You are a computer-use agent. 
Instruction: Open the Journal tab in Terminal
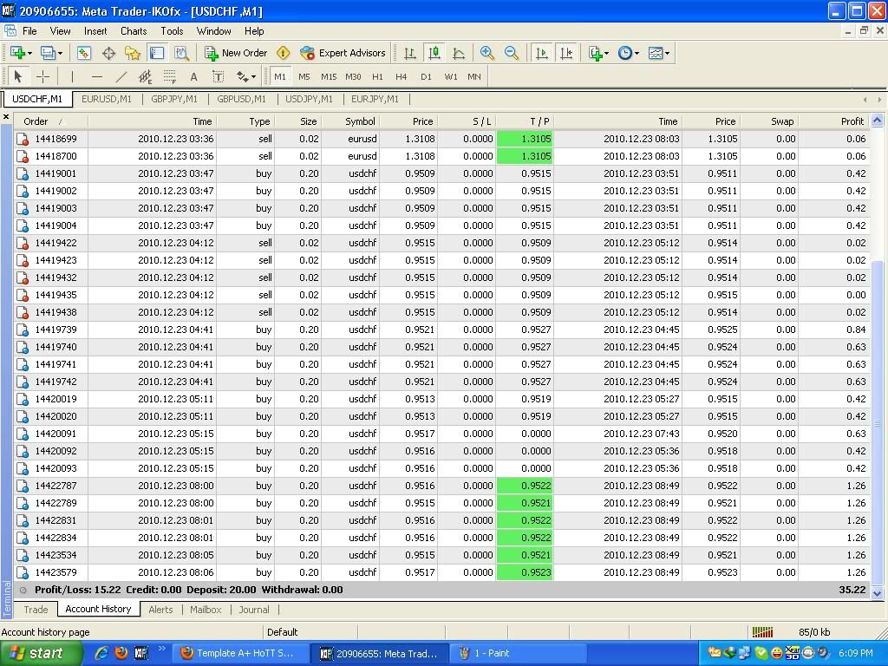click(x=254, y=610)
